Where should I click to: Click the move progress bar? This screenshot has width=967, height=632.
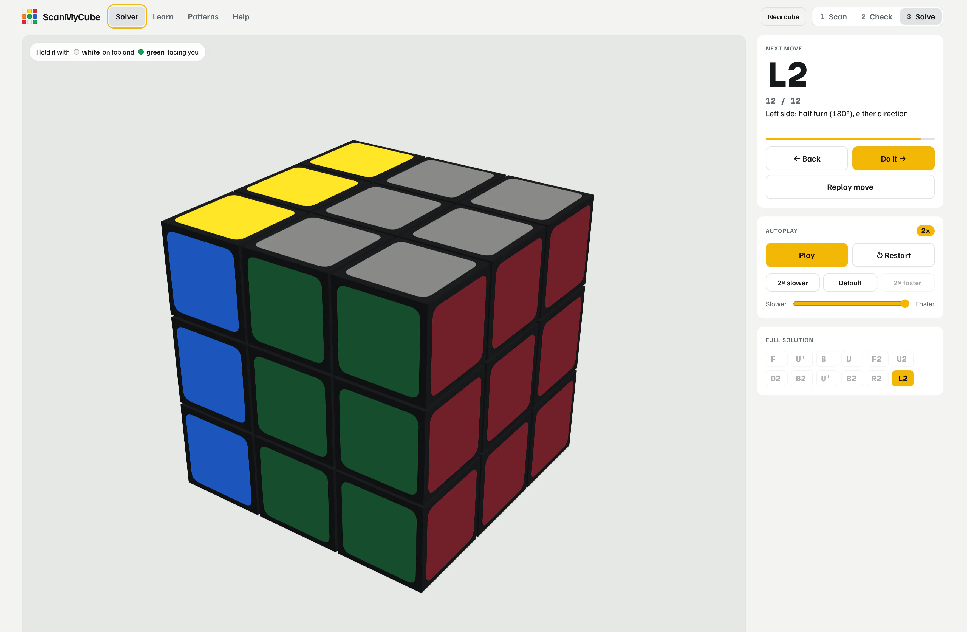tap(850, 139)
